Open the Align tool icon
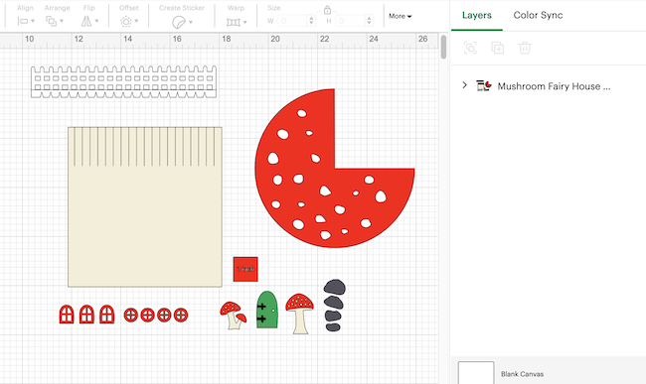The width and height of the screenshot is (646, 384). [x=23, y=21]
